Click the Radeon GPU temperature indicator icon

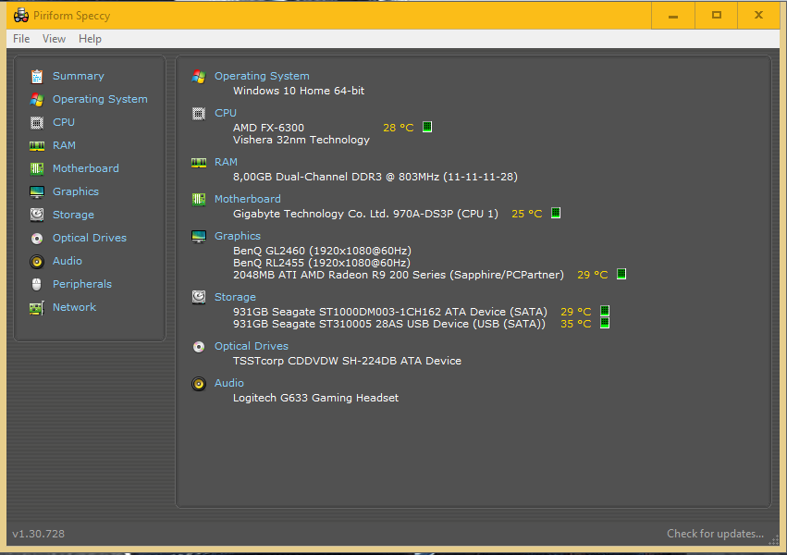point(621,274)
